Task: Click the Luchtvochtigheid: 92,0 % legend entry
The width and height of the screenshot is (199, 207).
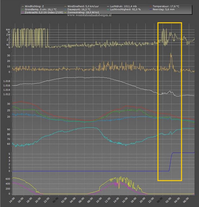Action: 124,9
